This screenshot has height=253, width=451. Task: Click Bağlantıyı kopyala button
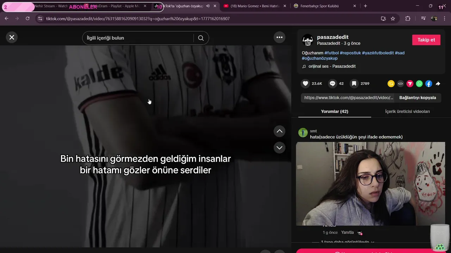coord(418,98)
